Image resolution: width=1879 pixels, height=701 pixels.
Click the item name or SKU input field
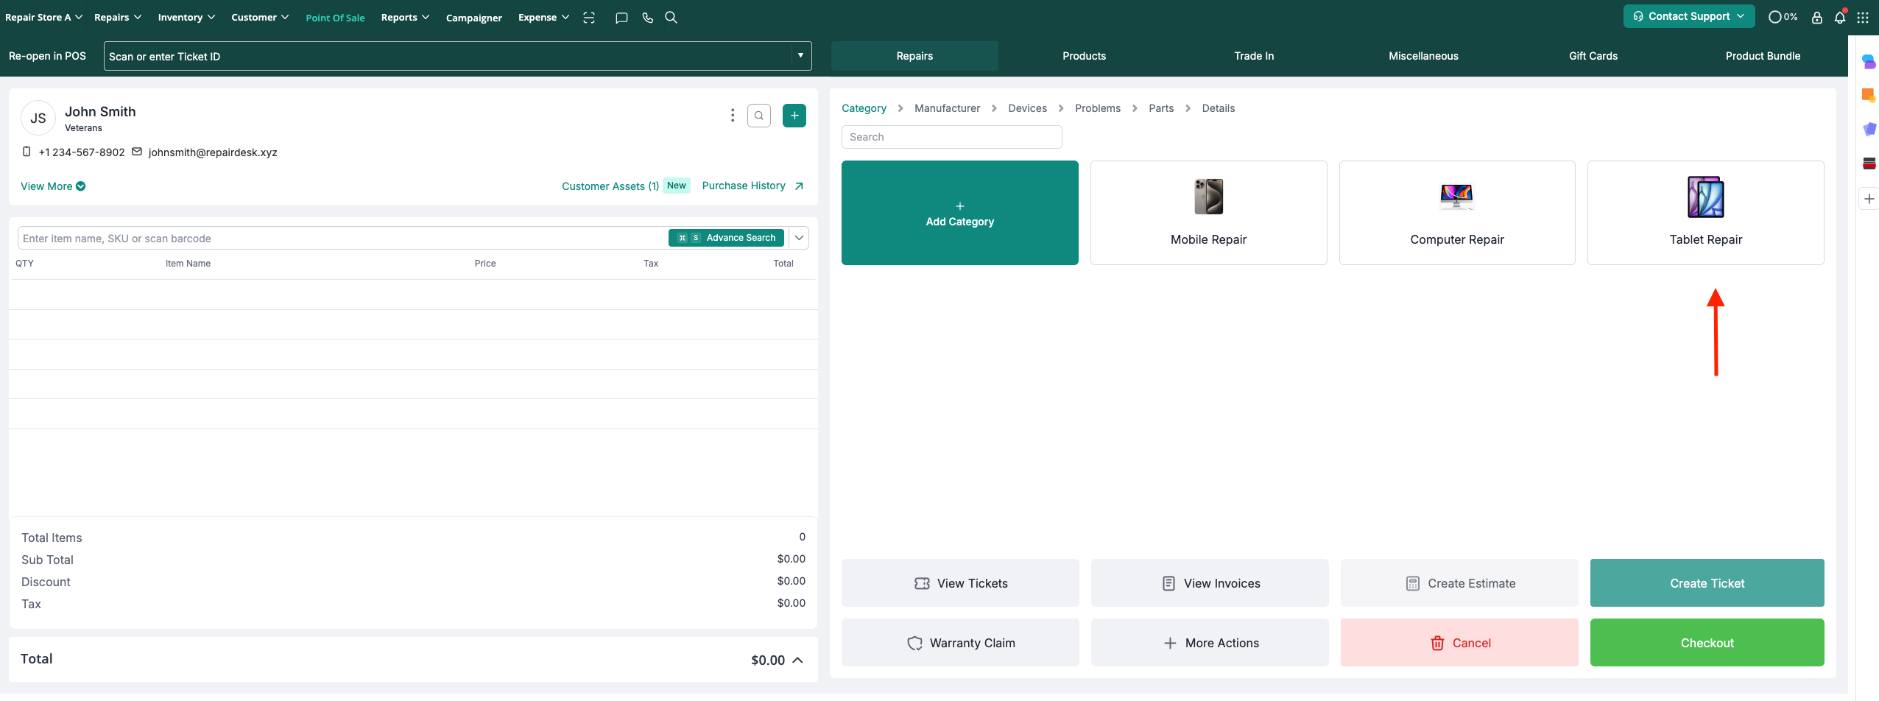click(x=339, y=239)
